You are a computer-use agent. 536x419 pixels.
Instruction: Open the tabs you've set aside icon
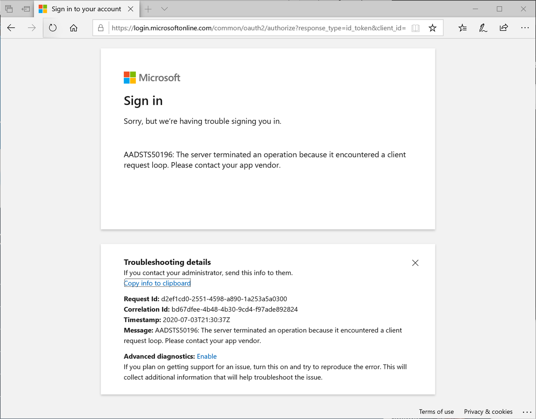point(9,9)
